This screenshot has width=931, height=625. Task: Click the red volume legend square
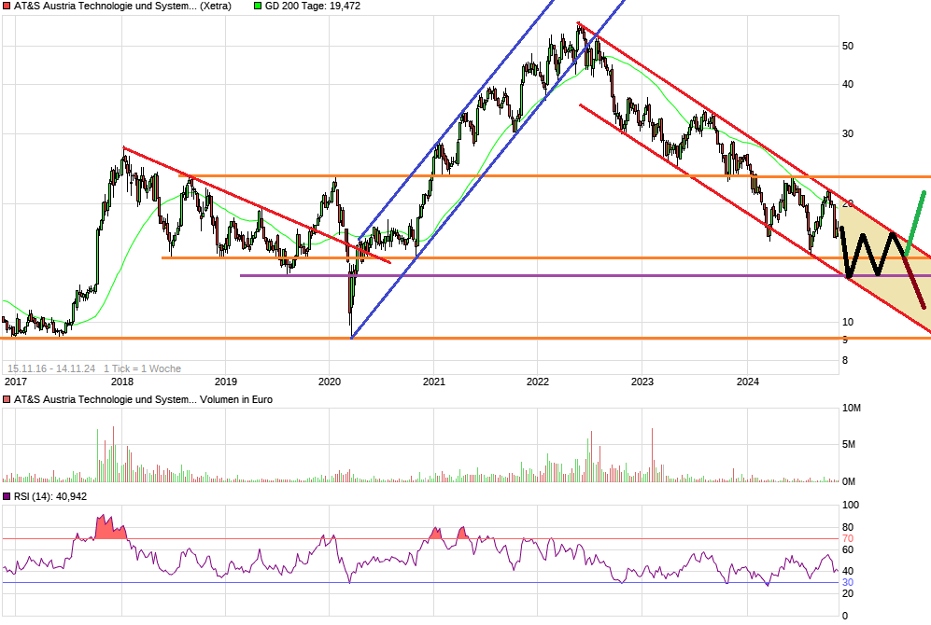point(7,400)
